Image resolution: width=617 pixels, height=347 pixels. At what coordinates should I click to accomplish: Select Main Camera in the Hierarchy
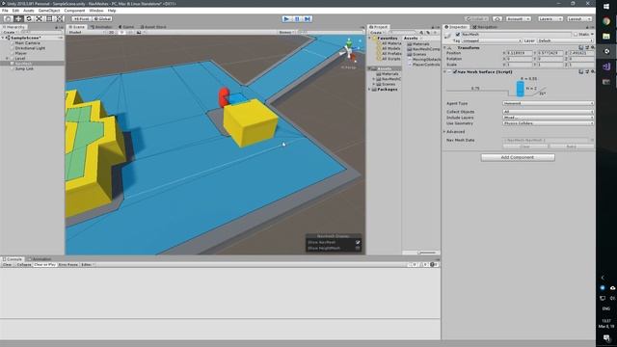[x=27, y=42]
